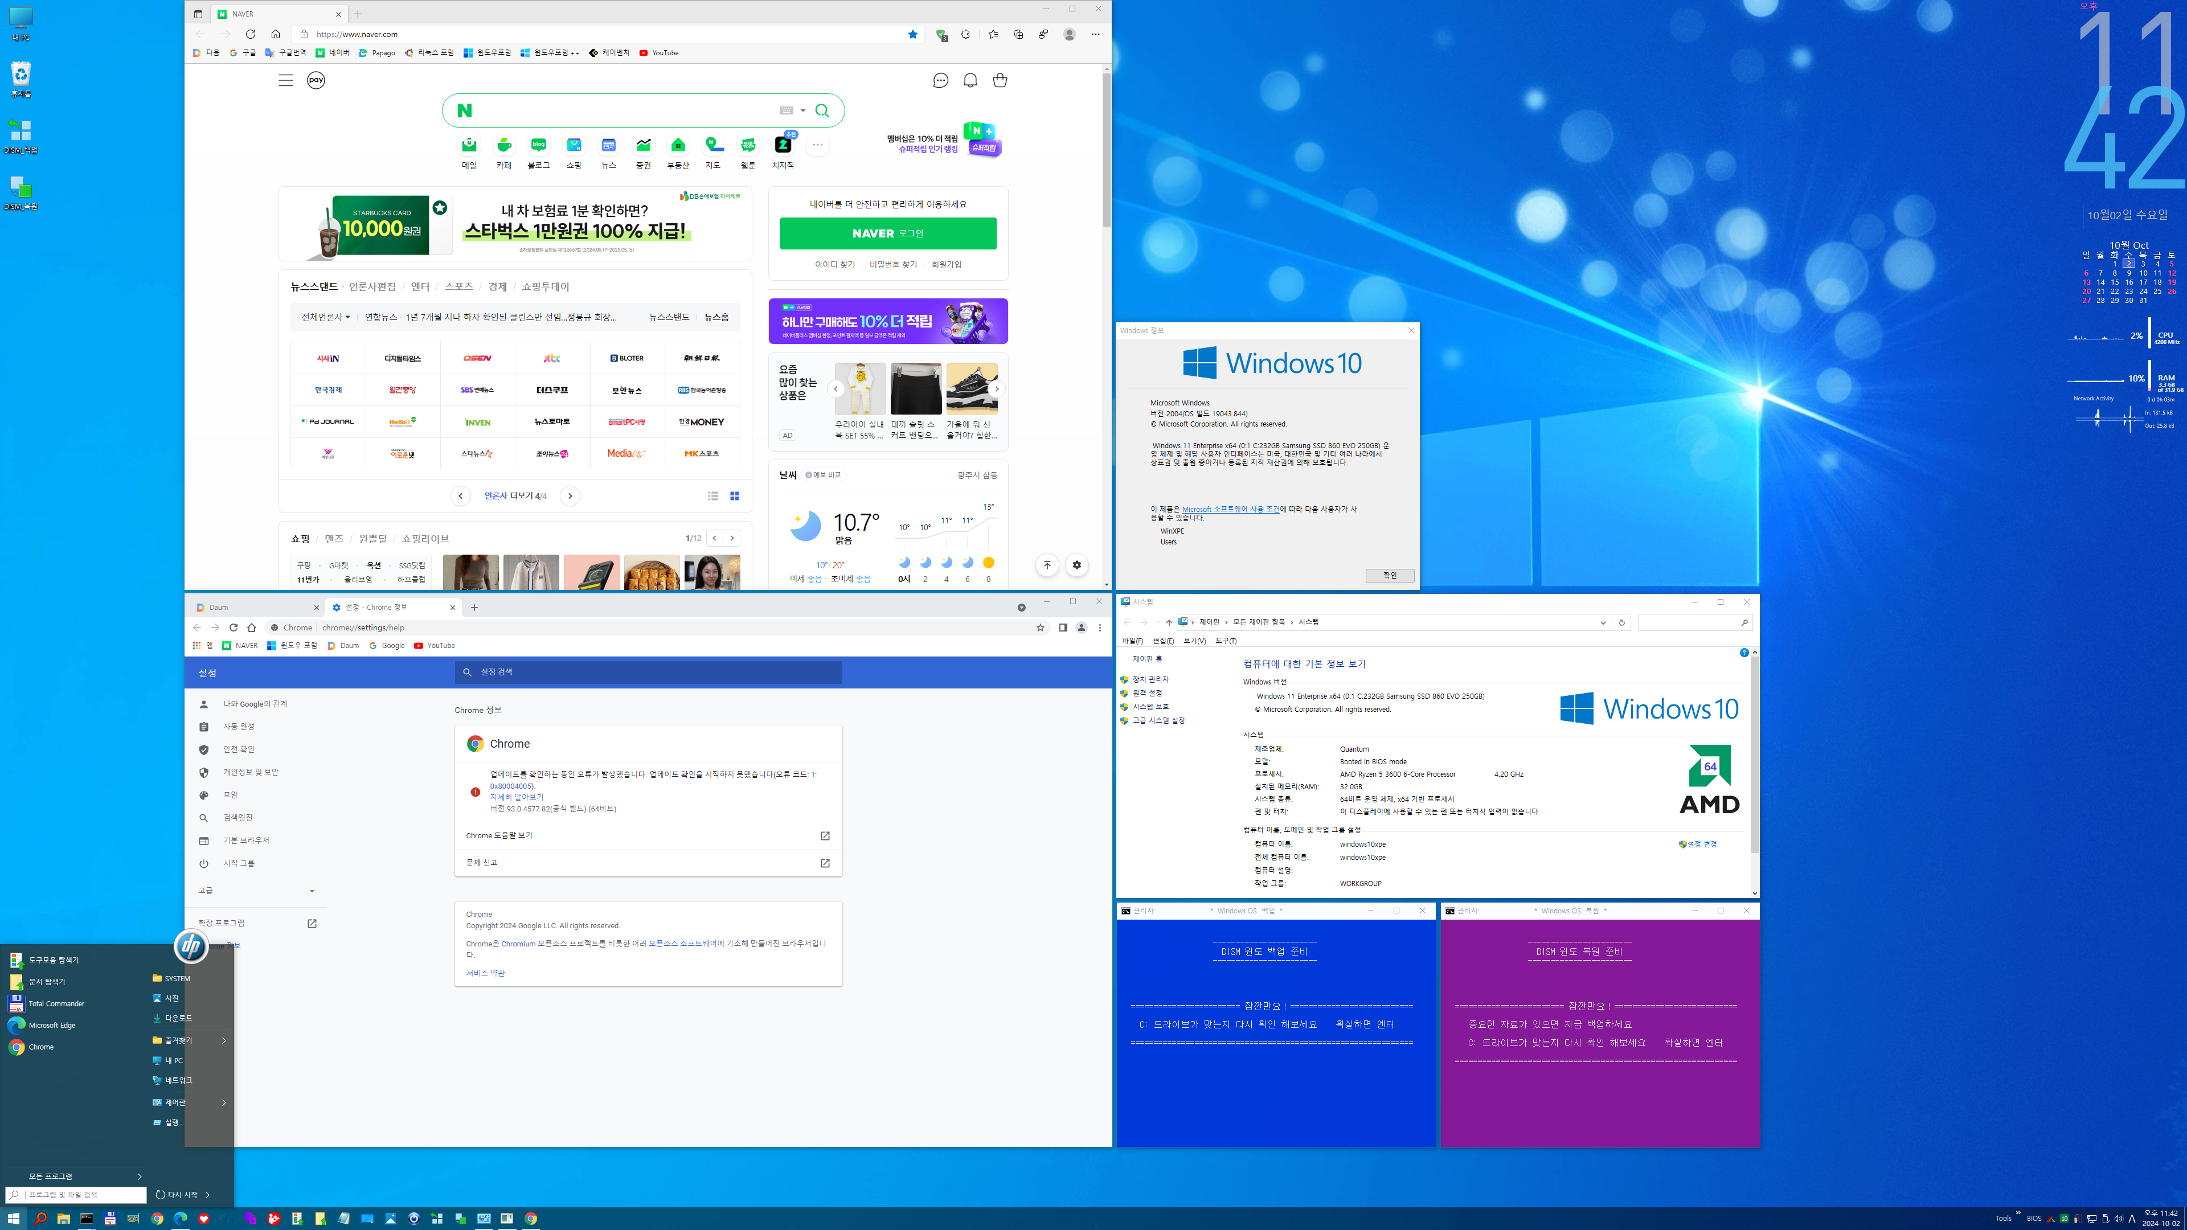Viewport: 2187px width, 1230px height.
Task: Expand 모든 프로그램 in Start menu
Action: coord(76,1176)
